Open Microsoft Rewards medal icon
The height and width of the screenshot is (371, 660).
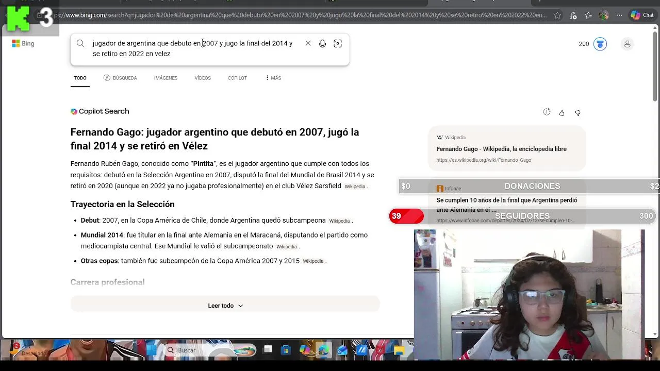coord(600,44)
